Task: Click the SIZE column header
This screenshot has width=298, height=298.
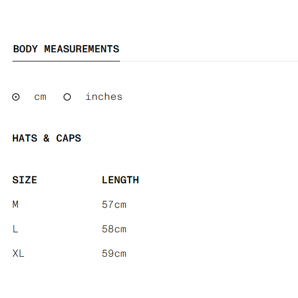Action: (x=25, y=180)
